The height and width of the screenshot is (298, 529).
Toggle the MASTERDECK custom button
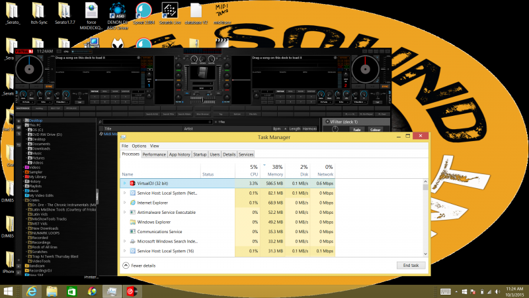[x=23, y=109]
